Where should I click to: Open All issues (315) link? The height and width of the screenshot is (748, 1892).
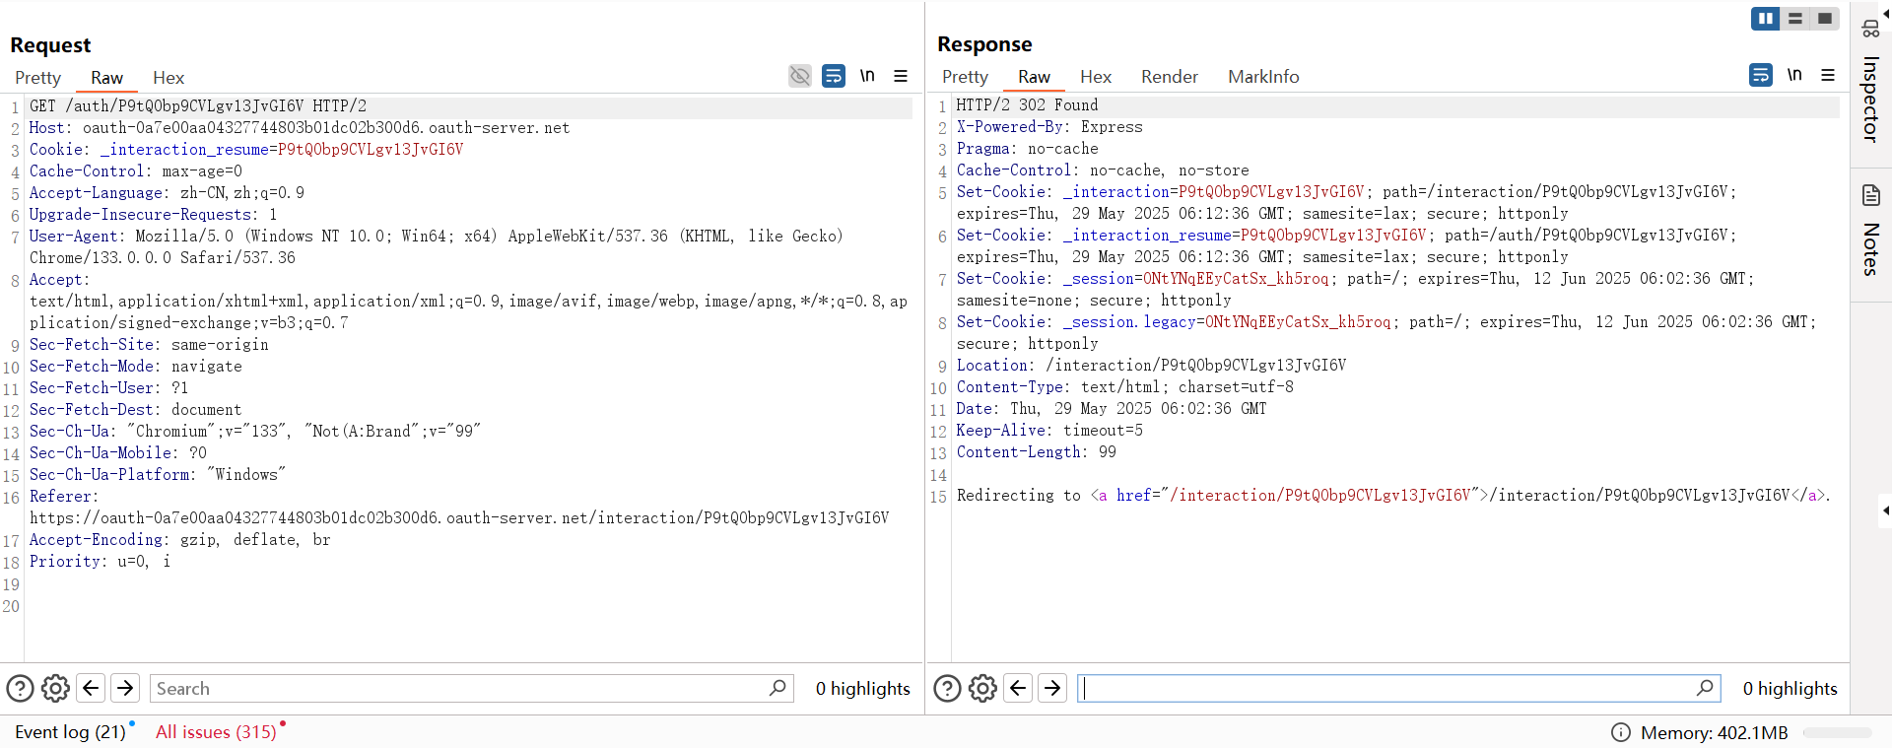coord(216,732)
